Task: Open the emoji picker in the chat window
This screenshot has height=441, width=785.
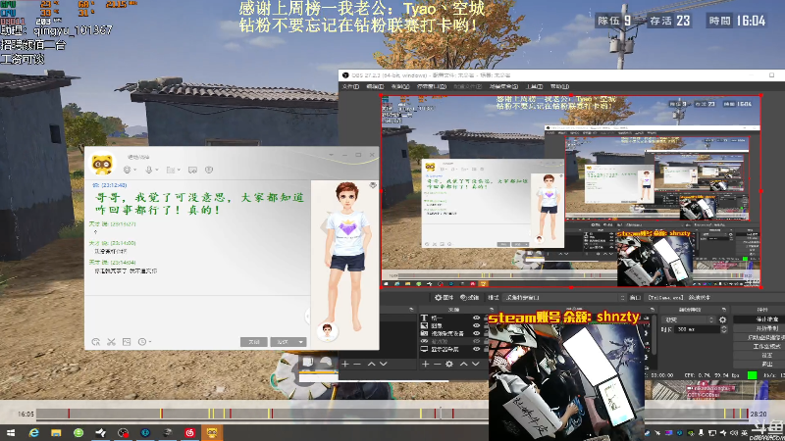Action: click(x=128, y=170)
